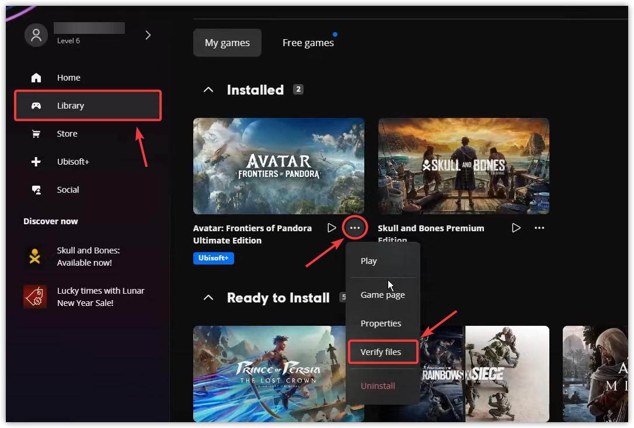Select Uninstall in the context menu
This screenshot has height=428, width=634.
pyautogui.click(x=378, y=386)
